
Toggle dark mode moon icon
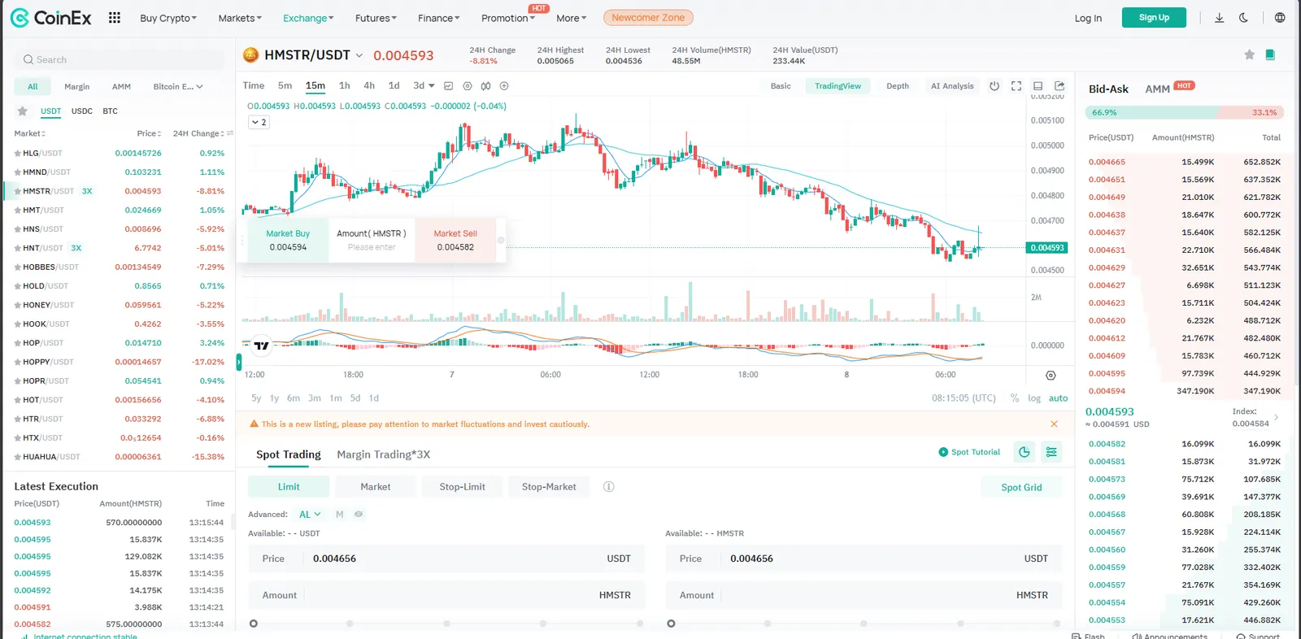[1243, 18]
